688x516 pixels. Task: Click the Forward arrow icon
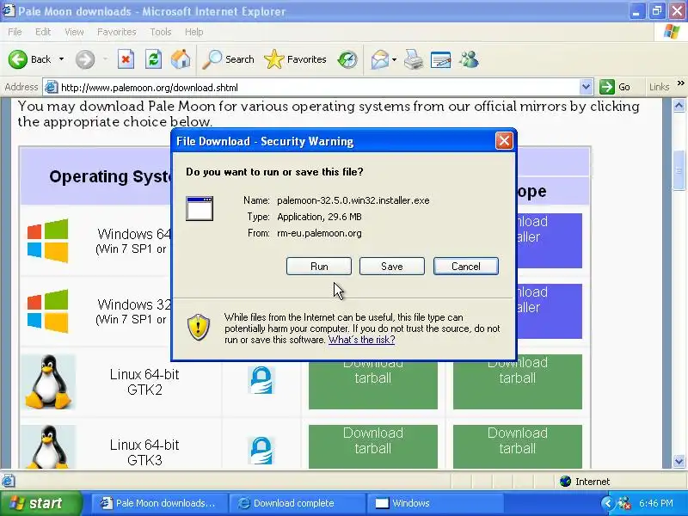point(84,59)
